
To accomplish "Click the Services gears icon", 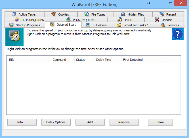I will click(x=163, y=25).
